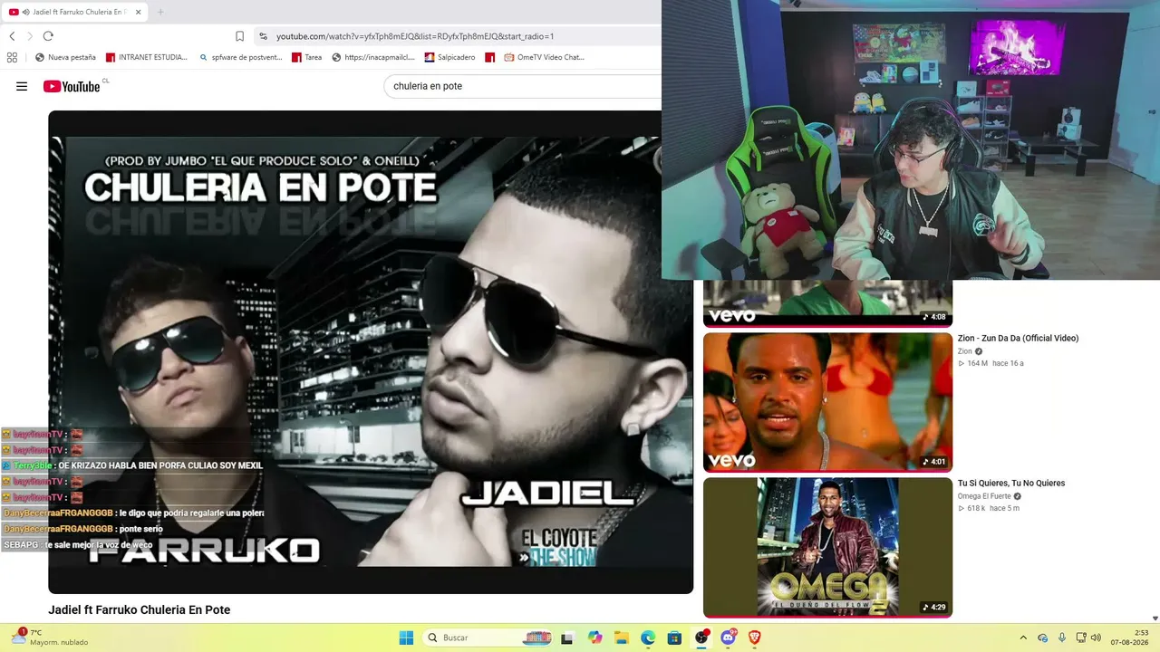Click the Chuleria En Pote video player

click(371, 352)
